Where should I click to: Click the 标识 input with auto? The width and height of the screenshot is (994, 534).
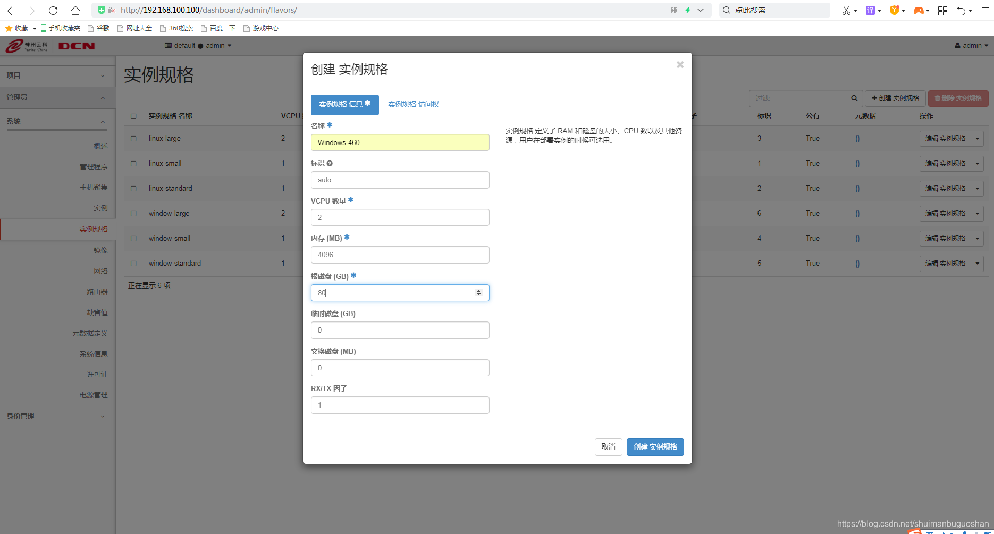(400, 180)
